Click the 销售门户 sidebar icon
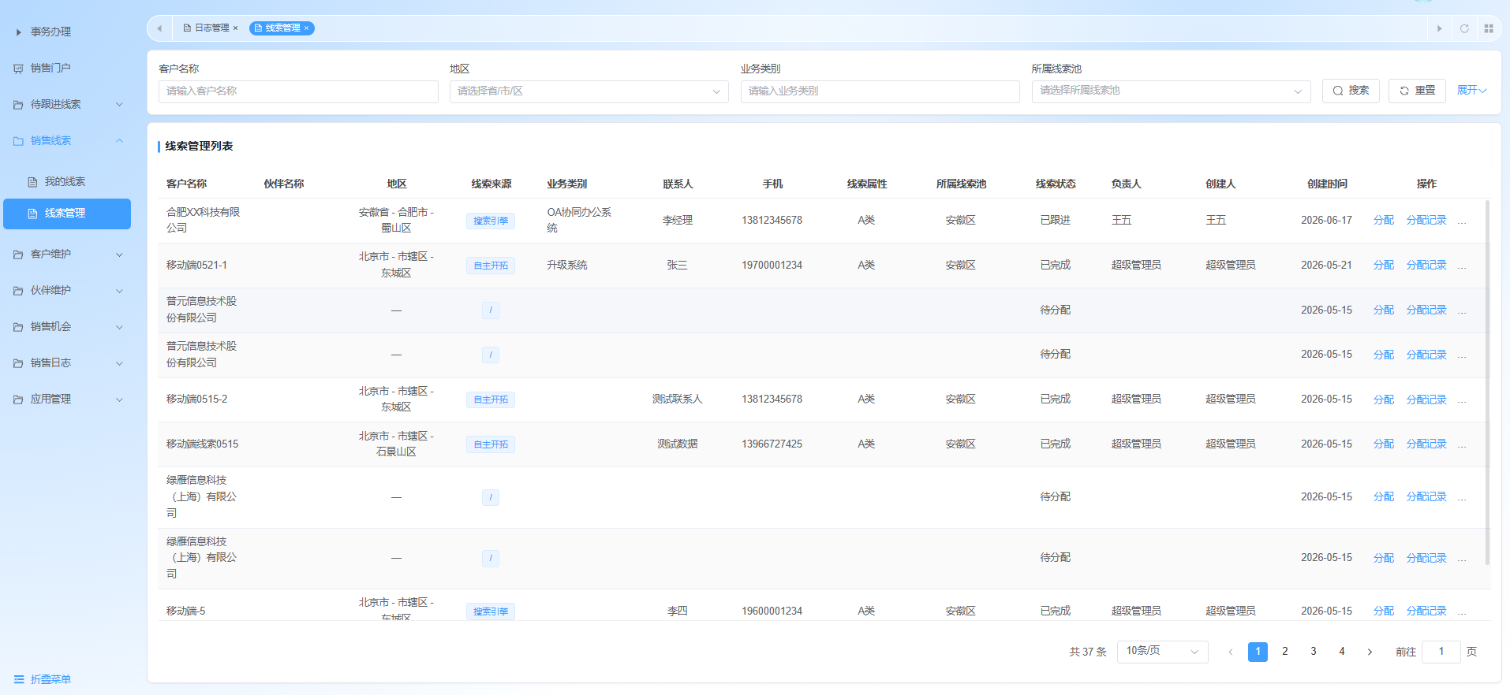This screenshot has width=1510, height=695. [18, 69]
